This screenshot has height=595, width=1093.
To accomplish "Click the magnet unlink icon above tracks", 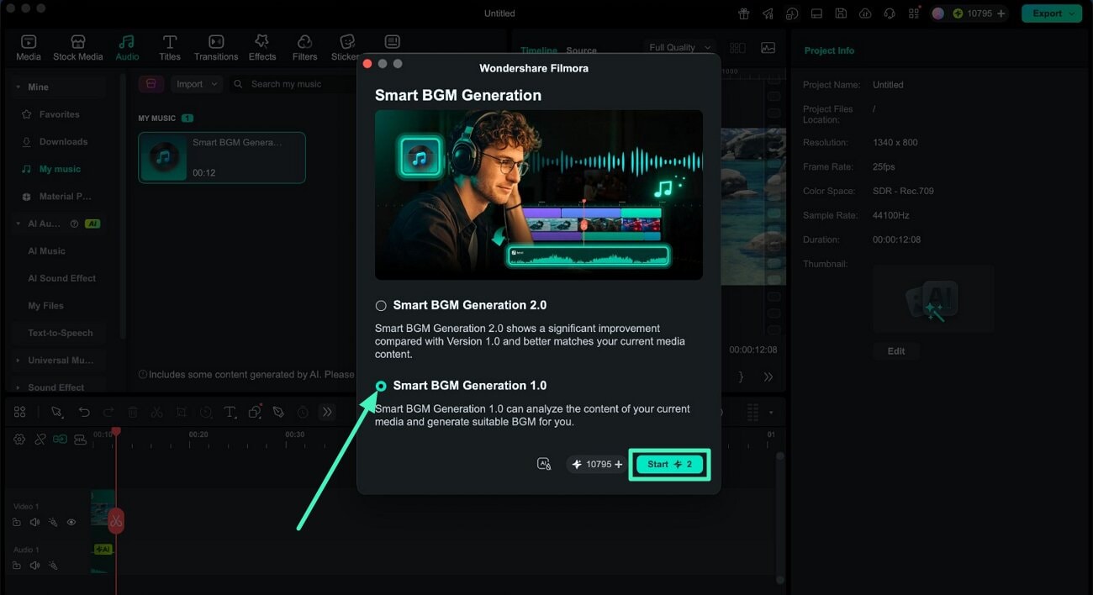I will [x=40, y=439].
